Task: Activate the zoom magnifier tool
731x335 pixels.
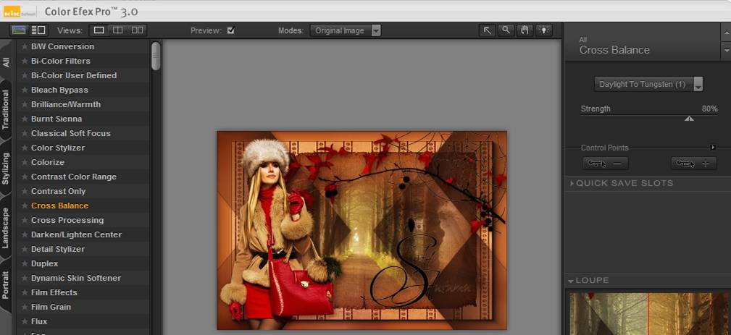Action: click(x=505, y=30)
